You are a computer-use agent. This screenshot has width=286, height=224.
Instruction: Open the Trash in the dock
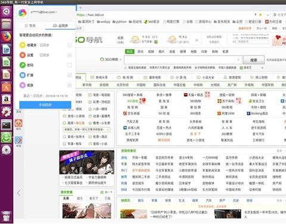(7, 216)
